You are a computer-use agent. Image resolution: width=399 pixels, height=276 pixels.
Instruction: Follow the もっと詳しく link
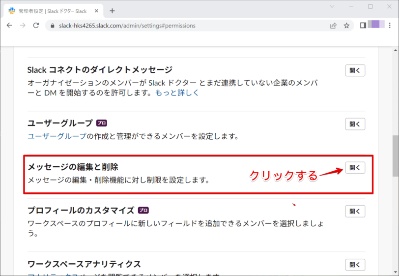coord(177,93)
